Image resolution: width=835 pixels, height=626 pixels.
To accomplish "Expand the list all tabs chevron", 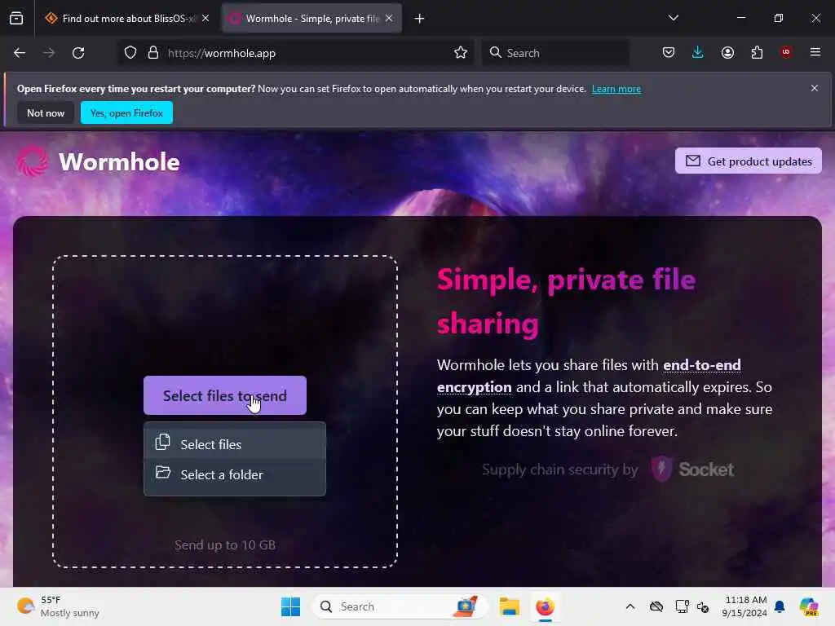I will [674, 18].
